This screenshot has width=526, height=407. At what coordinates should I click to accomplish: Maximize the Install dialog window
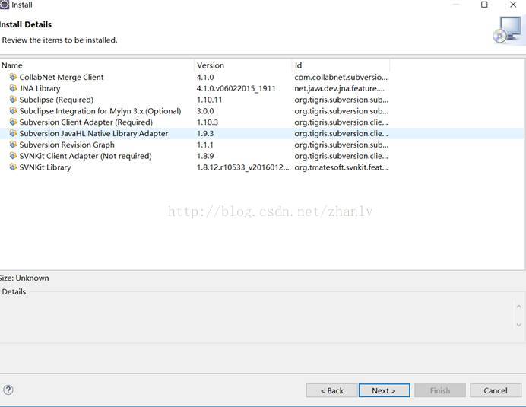[x=484, y=5]
